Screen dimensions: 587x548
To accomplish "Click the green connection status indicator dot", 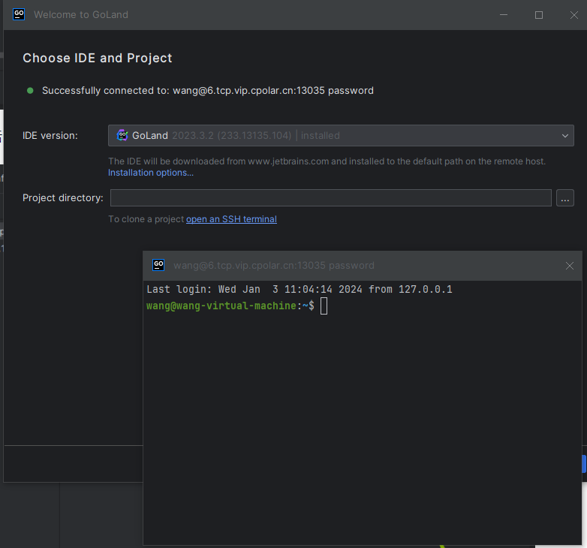I will (30, 90).
